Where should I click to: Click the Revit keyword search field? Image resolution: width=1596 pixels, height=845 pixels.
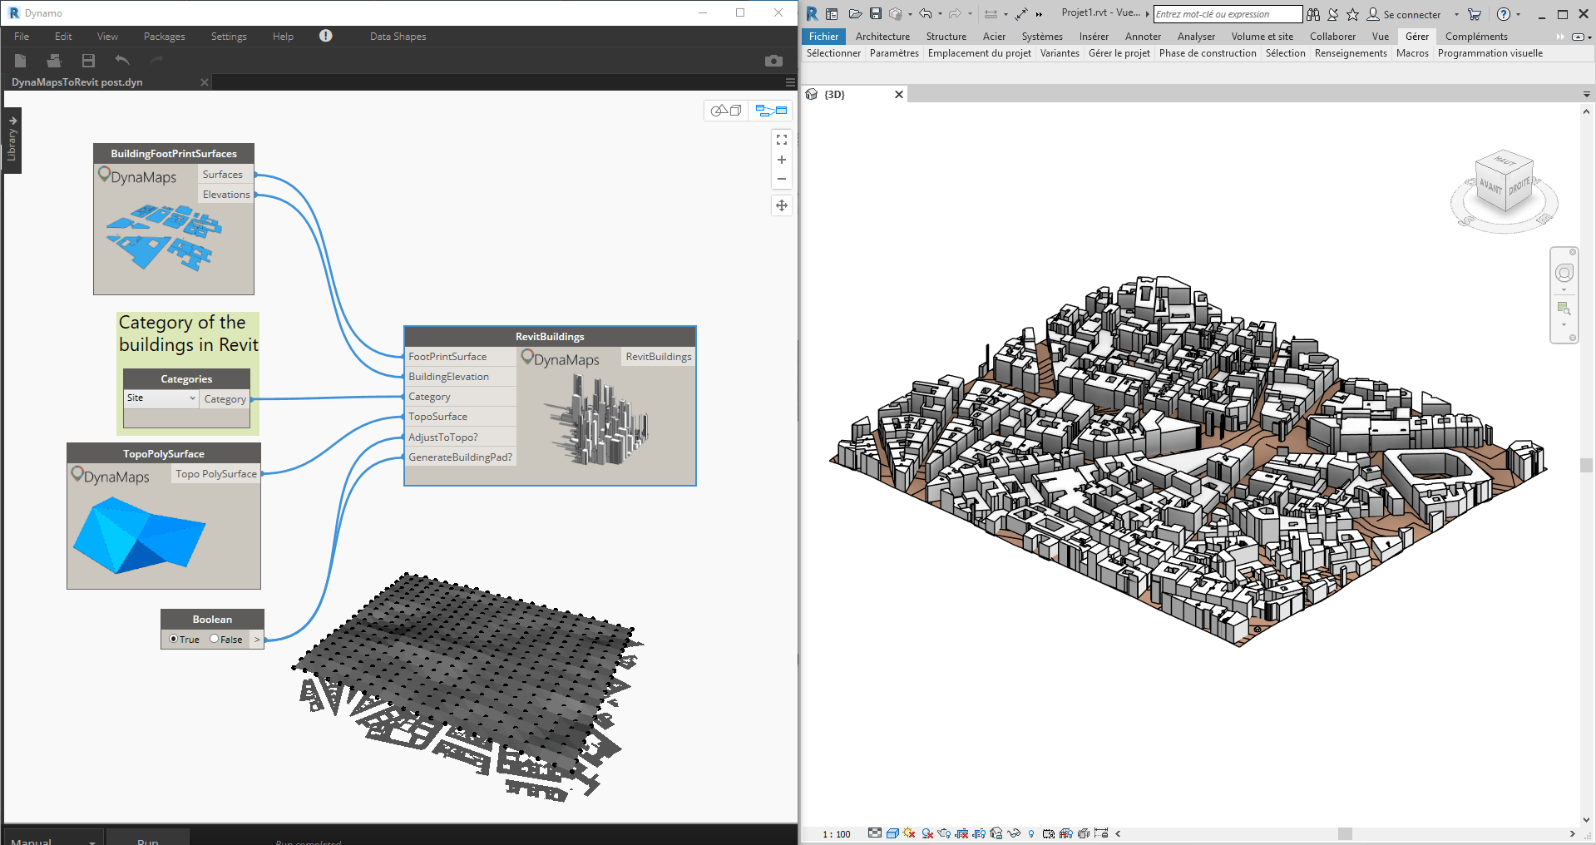1227,14
